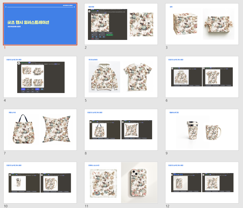Image resolution: width=243 pixels, height=208 pixels.
Task: Click the slide number 5 label
Action: (86, 100)
